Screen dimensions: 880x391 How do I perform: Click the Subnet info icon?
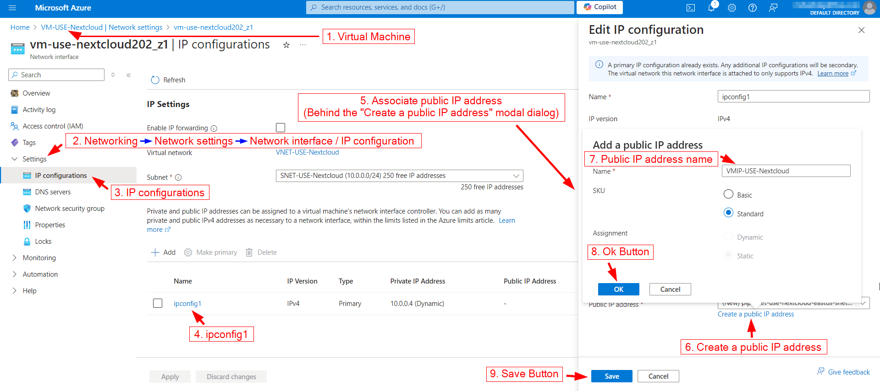click(x=178, y=177)
